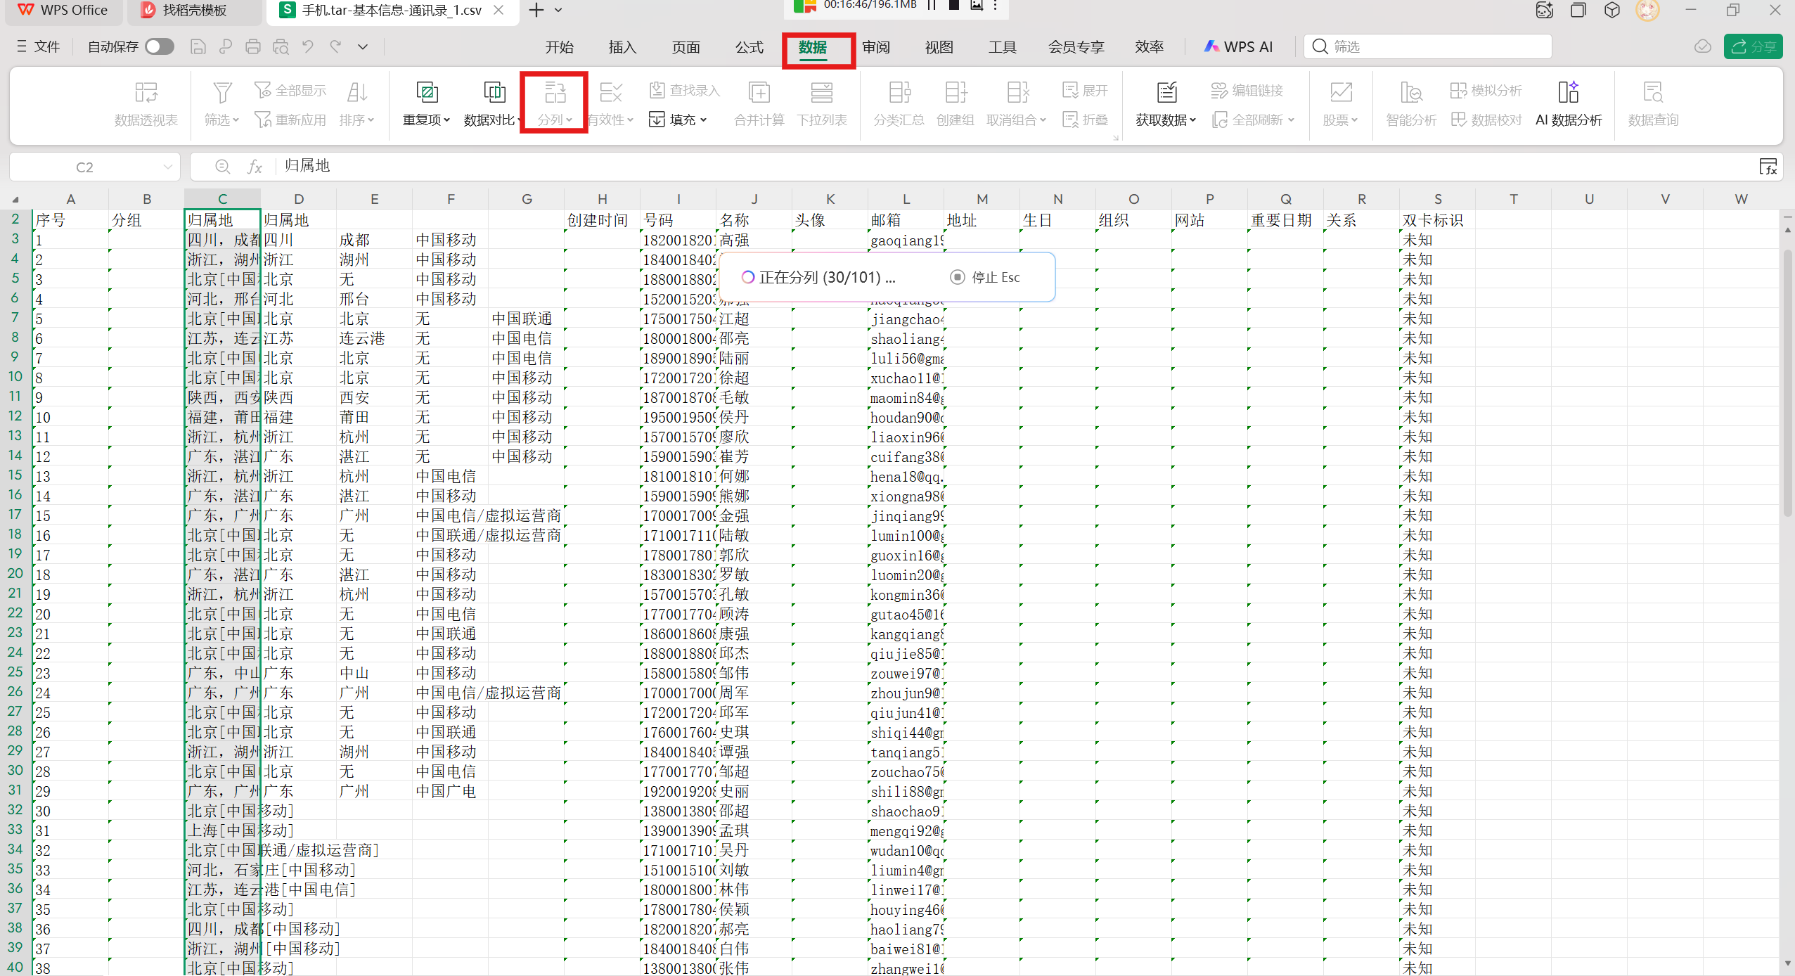The width and height of the screenshot is (1795, 976).
Task: Open the 获取数据 dropdown
Action: (x=1166, y=120)
